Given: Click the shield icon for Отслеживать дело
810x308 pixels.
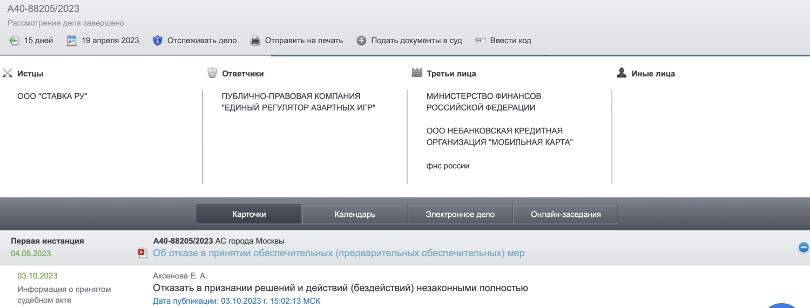Looking at the screenshot, I should pos(157,40).
